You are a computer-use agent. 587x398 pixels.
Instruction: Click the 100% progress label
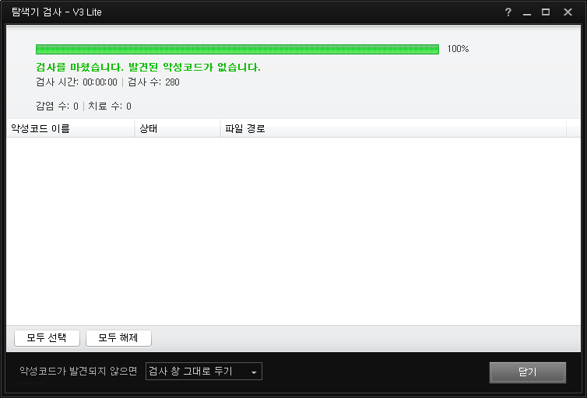click(458, 48)
